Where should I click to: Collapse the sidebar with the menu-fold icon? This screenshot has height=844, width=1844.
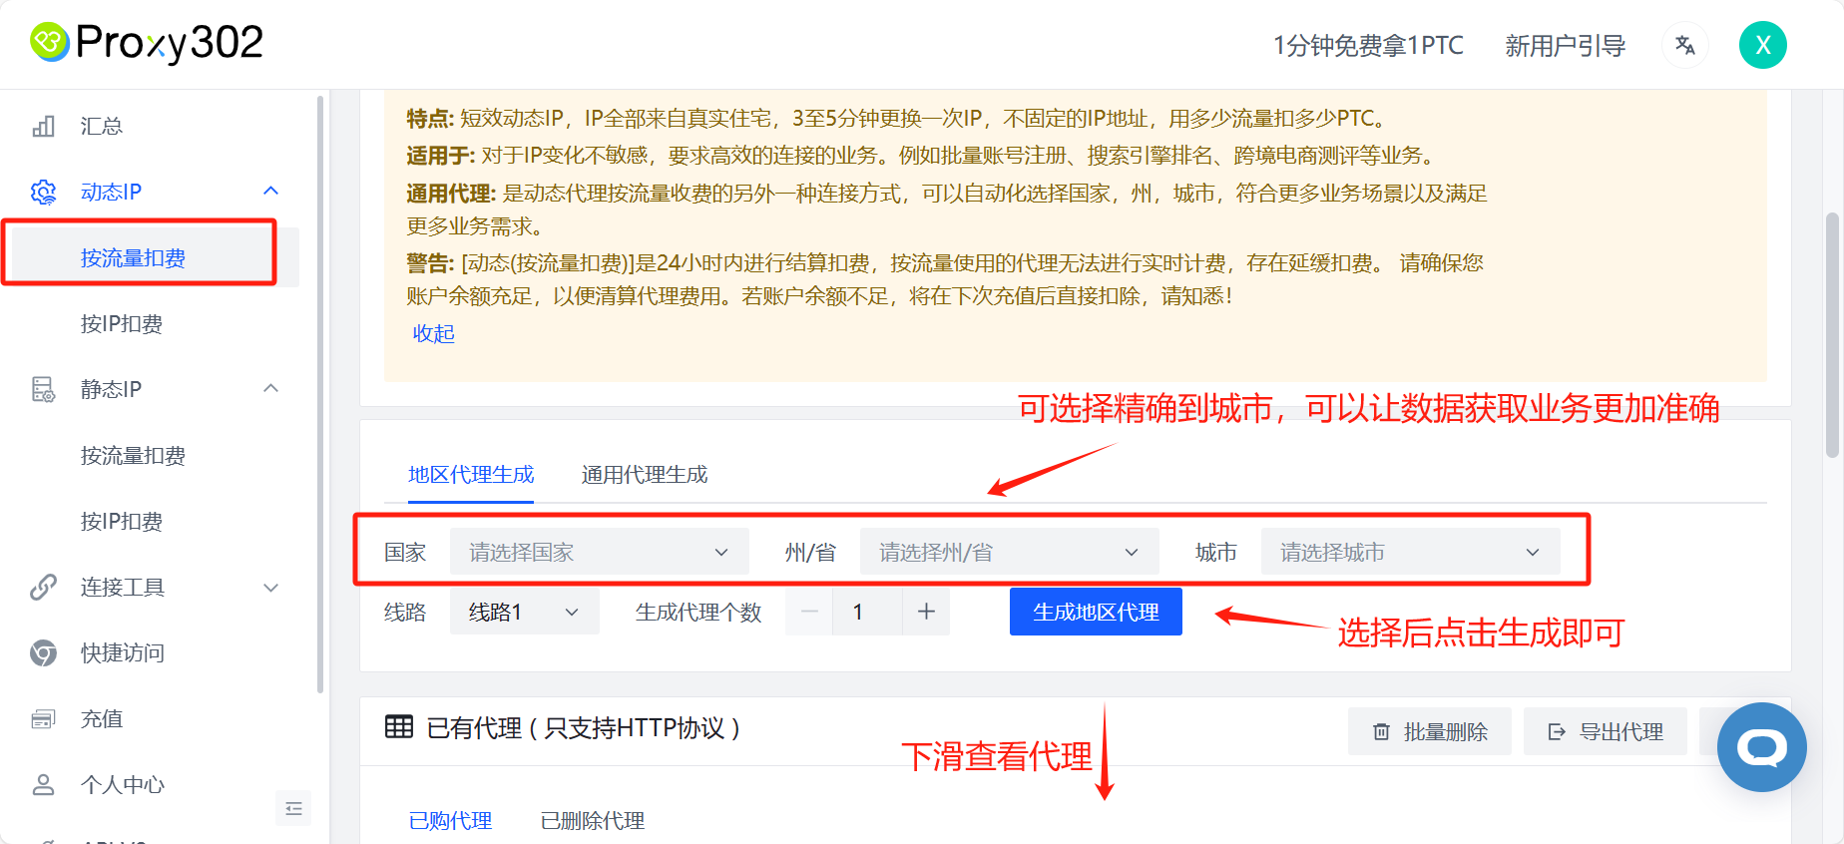tap(293, 808)
